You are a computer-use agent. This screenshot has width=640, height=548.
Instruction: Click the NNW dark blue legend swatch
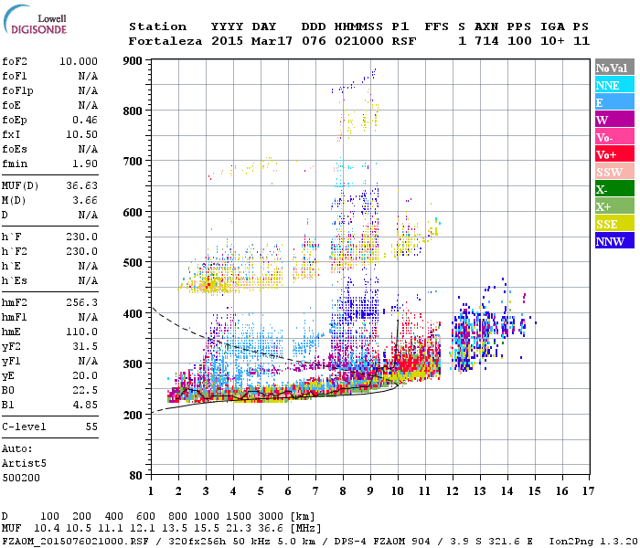click(x=614, y=241)
